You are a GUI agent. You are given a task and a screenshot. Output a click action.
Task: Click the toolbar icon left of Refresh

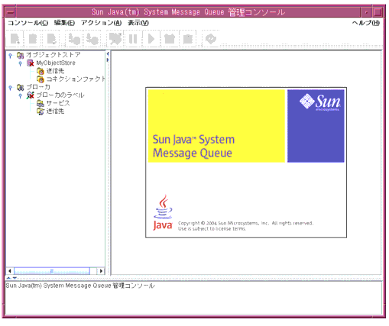(x=188, y=39)
